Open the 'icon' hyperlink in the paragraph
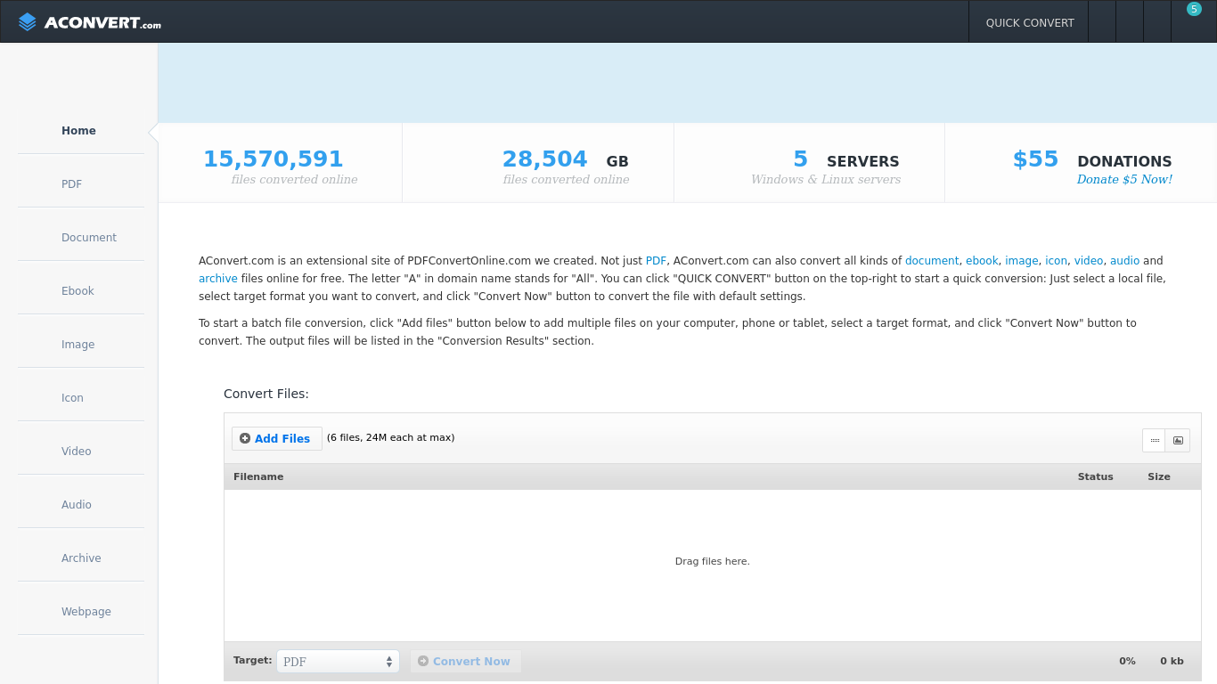The height and width of the screenshot is (684, 1217). tap(1056, 261)
